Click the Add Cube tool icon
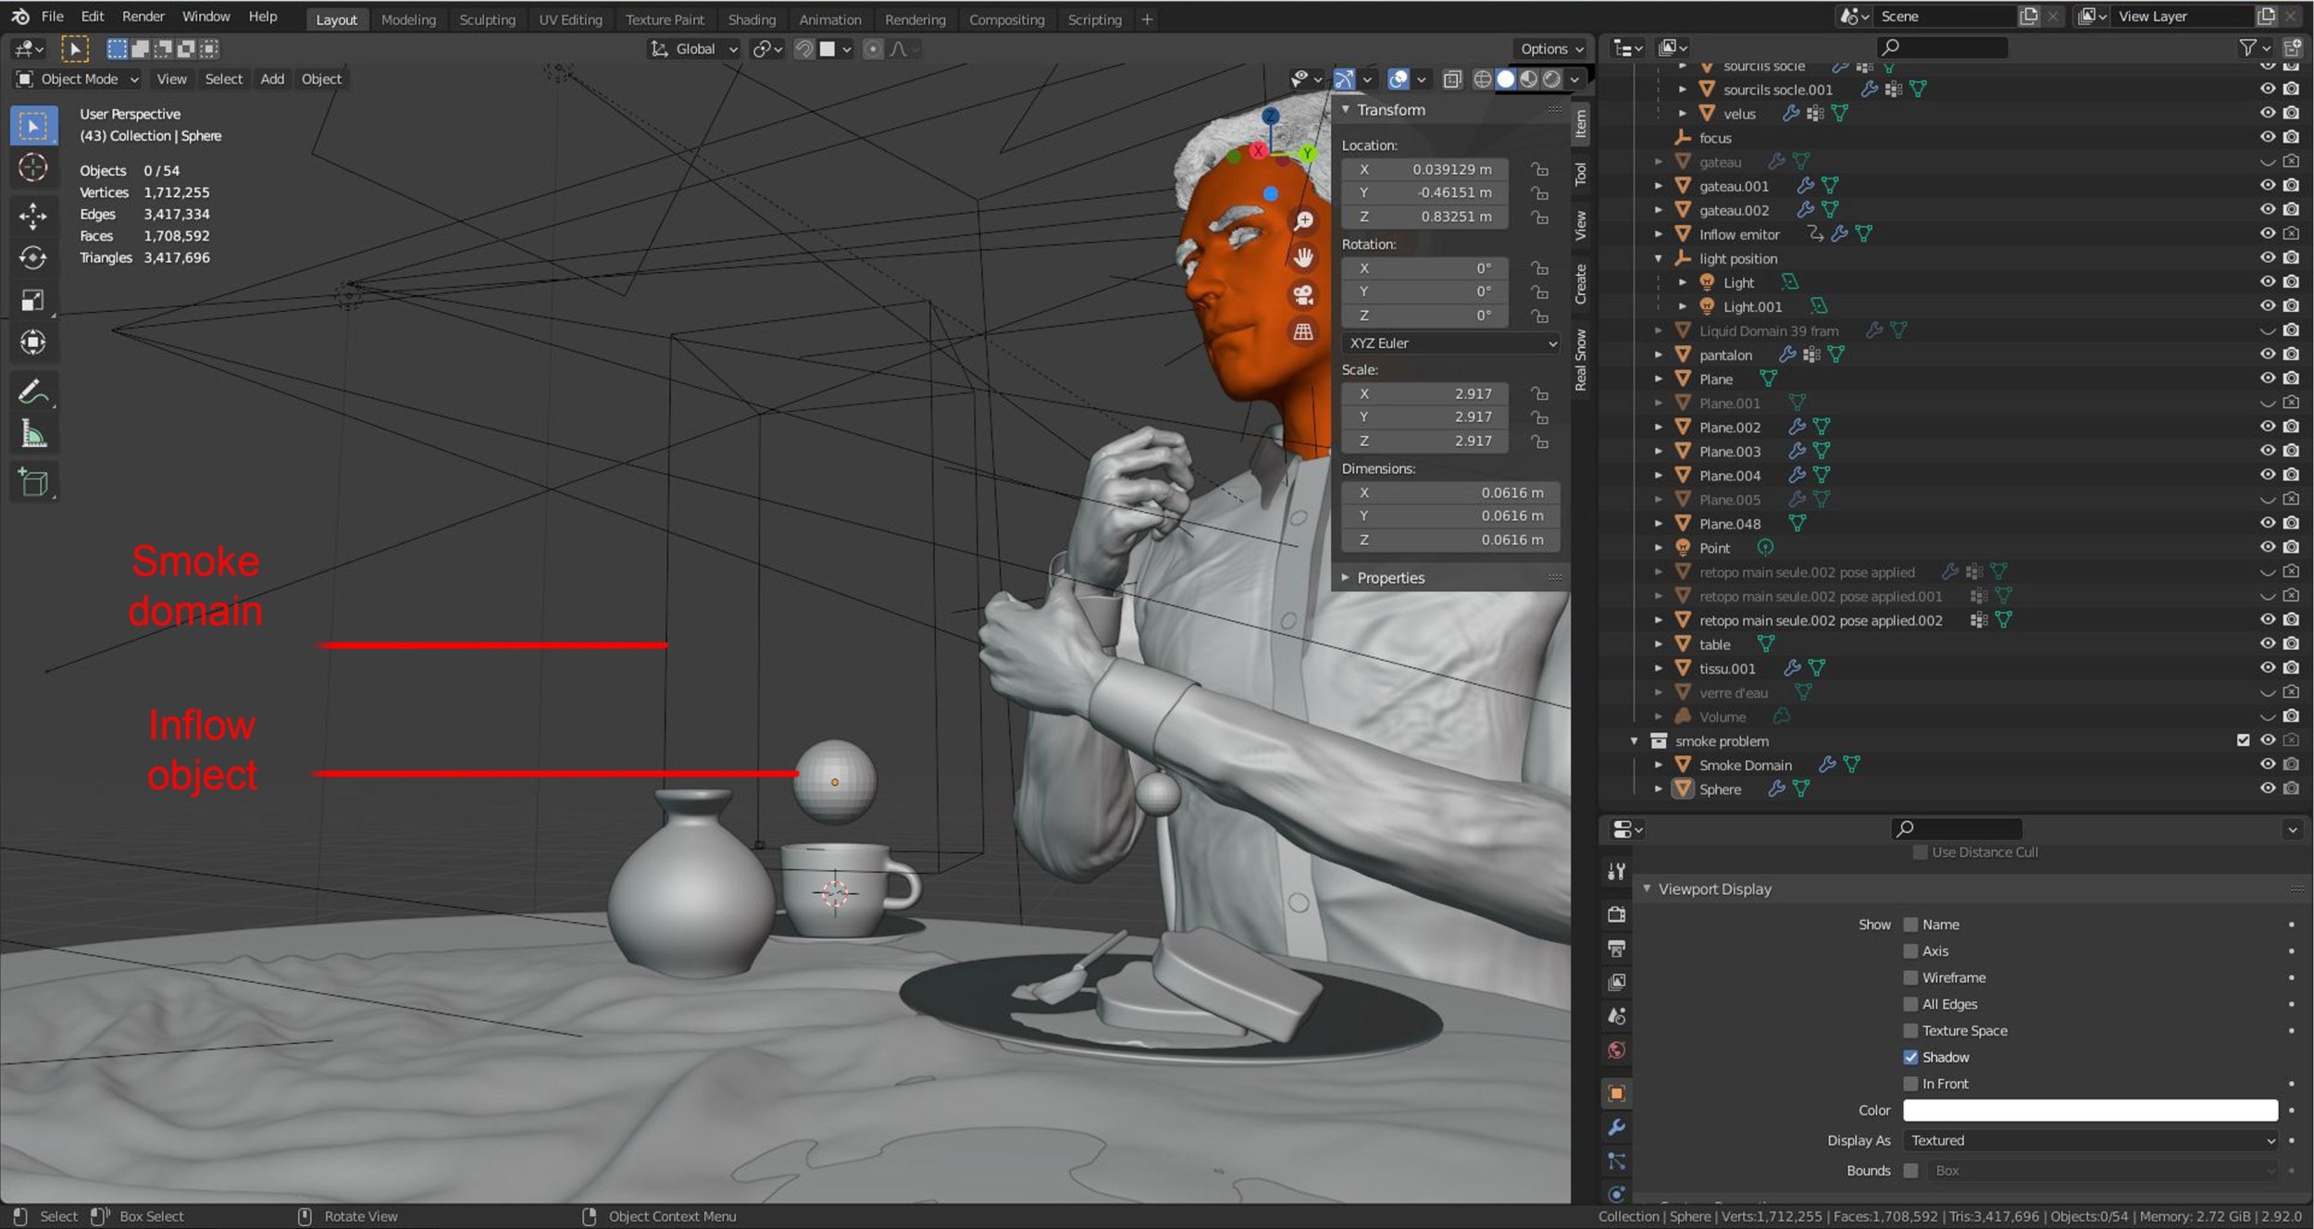The image size is (2314, 1229). tap(33, 482)
